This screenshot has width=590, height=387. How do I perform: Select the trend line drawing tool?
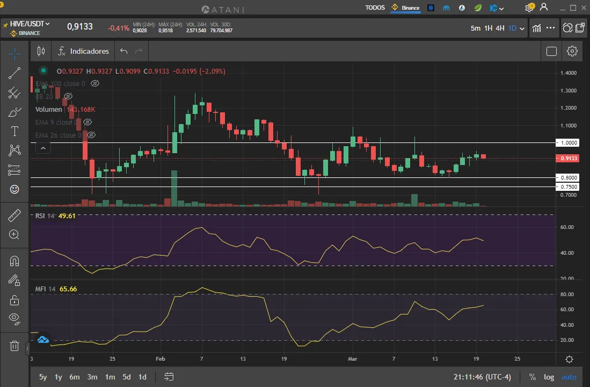point(14,73)
